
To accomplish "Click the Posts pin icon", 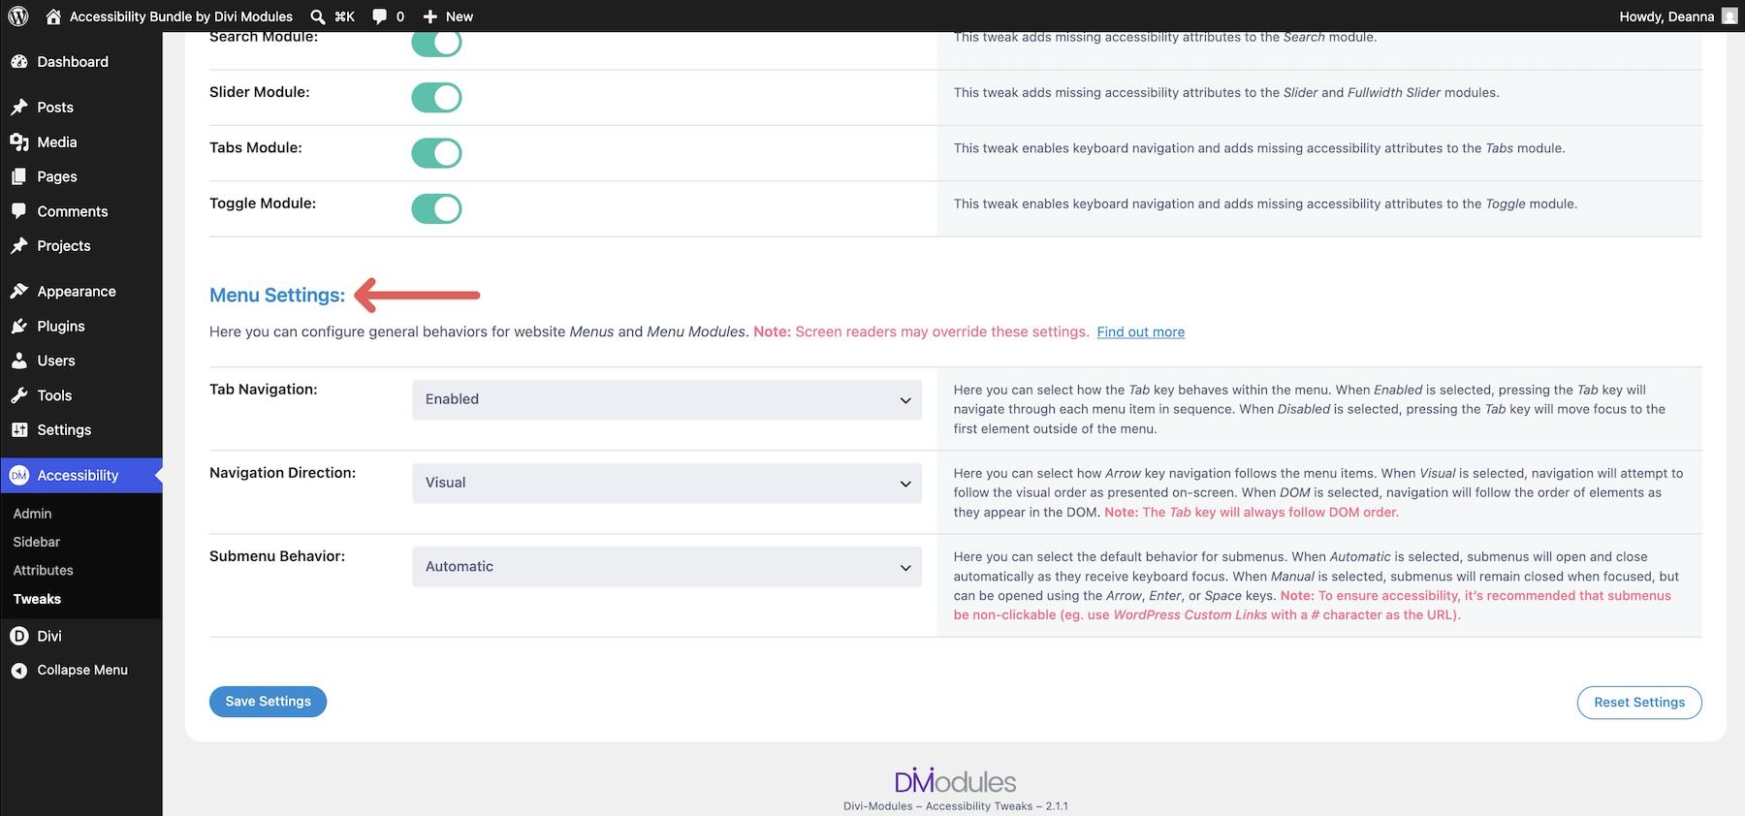I will point(19,107).
